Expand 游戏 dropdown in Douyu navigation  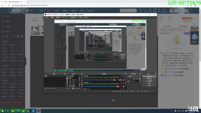tap(74, 11)
